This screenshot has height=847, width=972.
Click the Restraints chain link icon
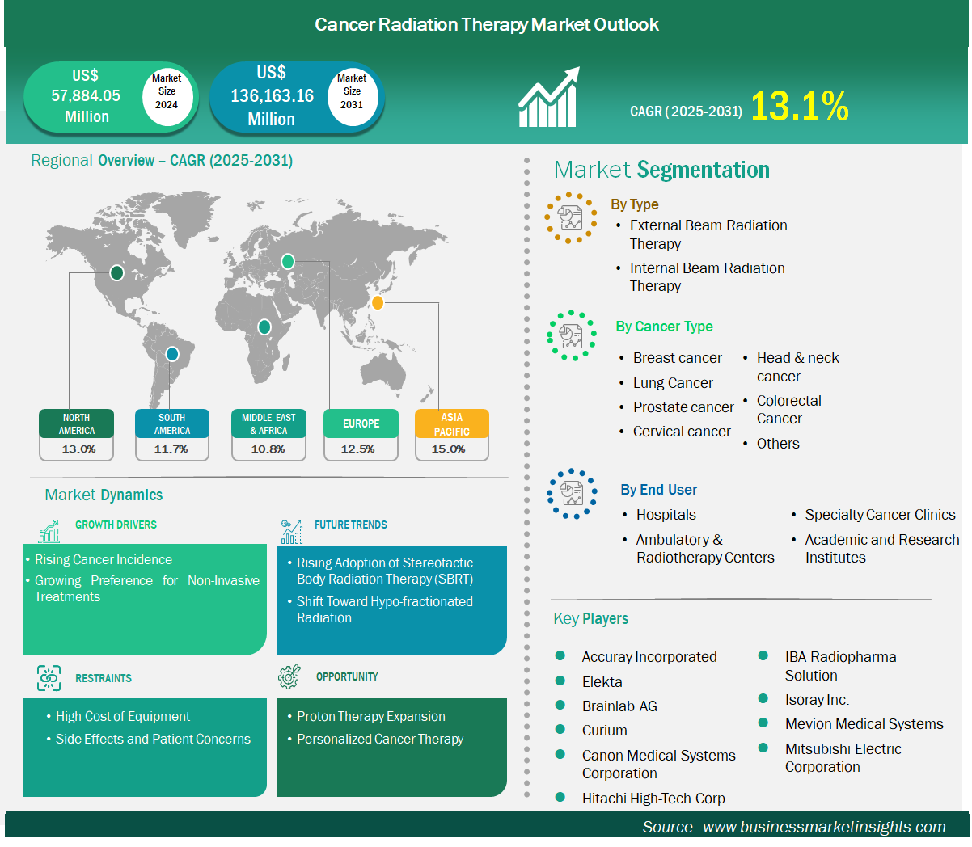(49, 678)
